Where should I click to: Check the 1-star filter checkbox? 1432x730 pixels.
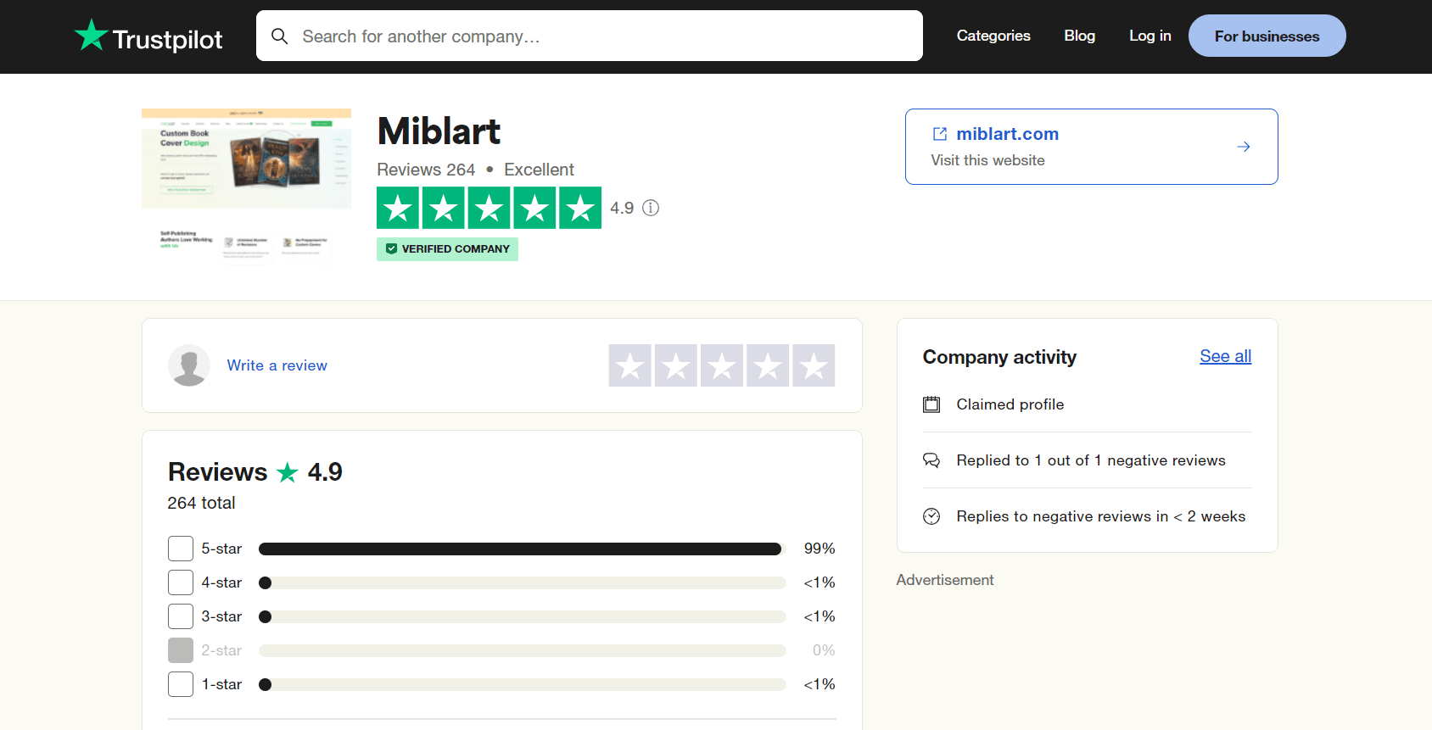[181, 684]
